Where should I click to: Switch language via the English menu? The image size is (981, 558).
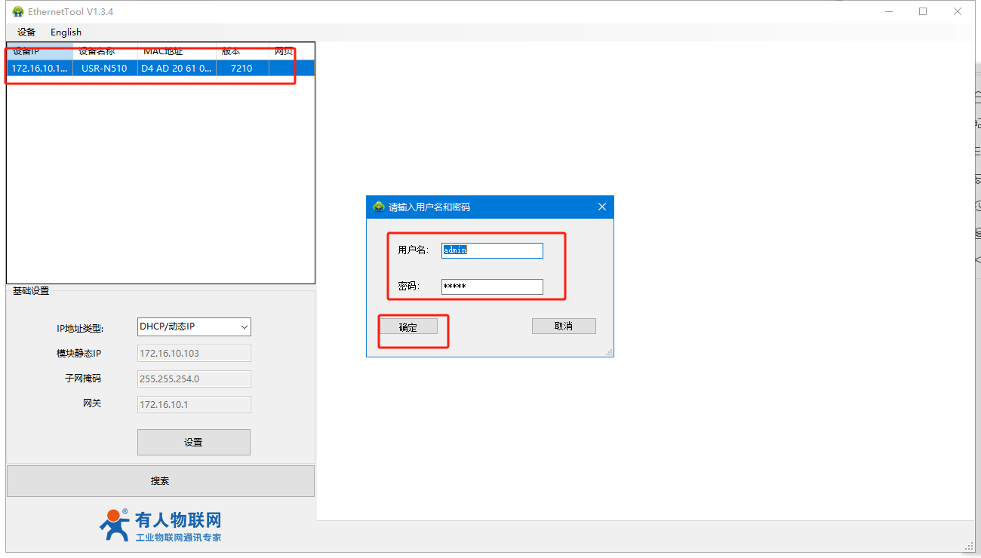coord(66,32)
